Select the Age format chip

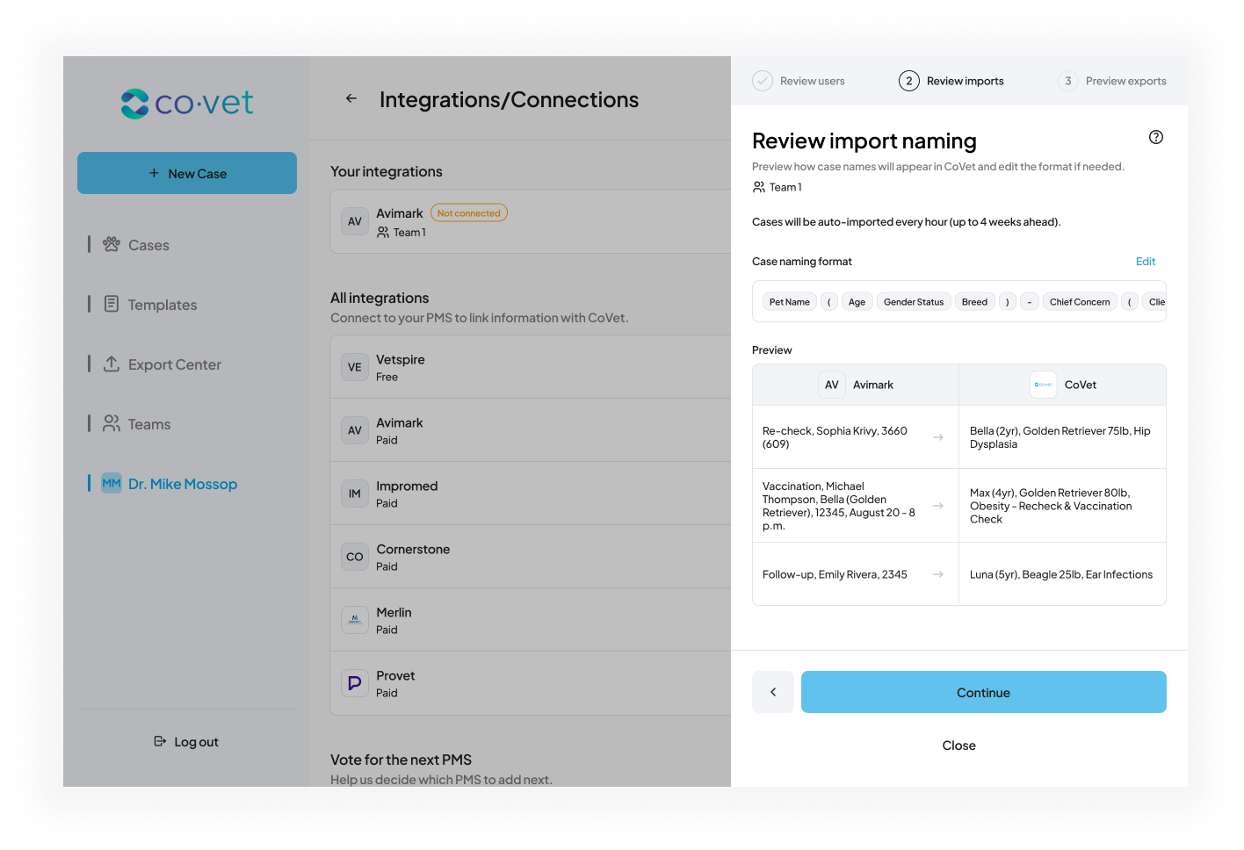857,301
